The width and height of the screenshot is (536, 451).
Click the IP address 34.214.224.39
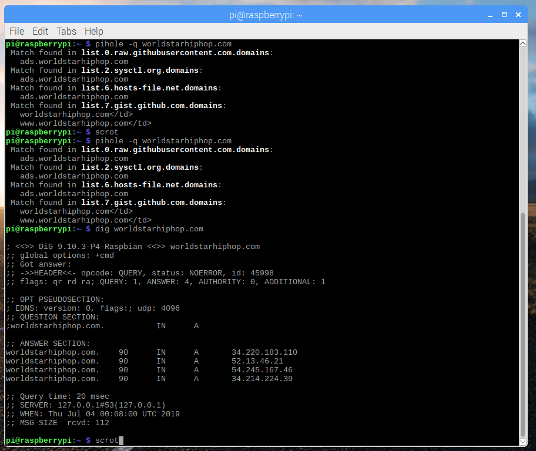point(262,379)
